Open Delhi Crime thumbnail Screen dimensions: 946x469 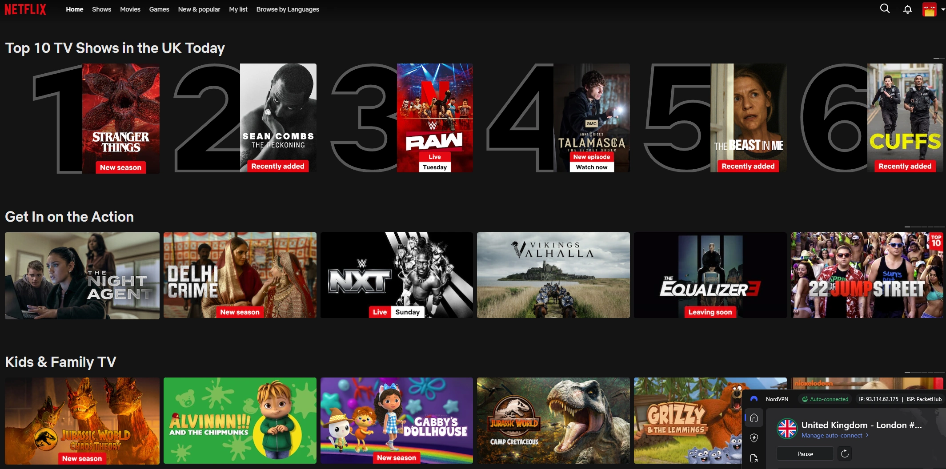240,275
